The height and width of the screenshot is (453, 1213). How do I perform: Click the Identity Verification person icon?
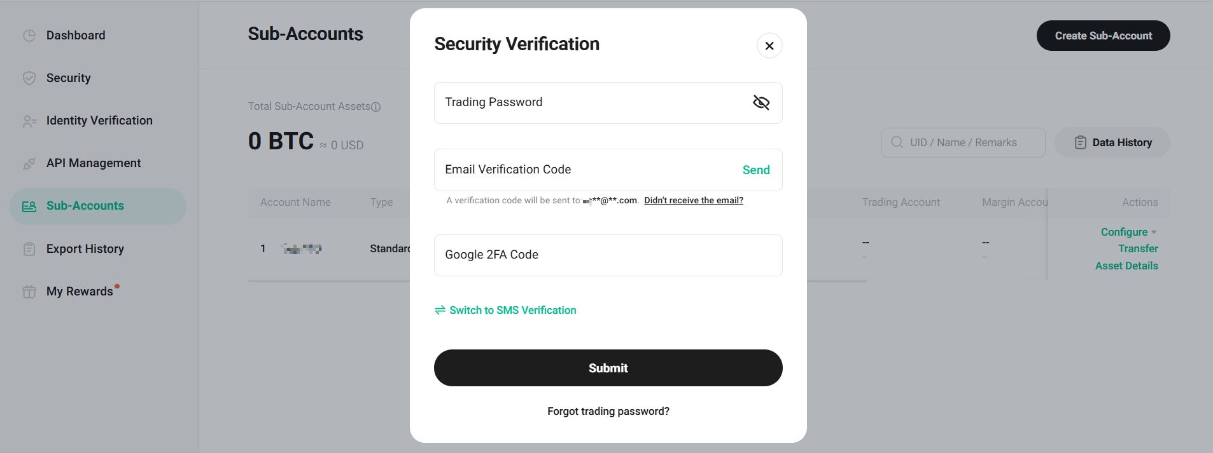[x=29, y=121]
